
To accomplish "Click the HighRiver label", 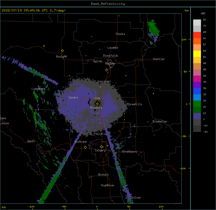I will point(108,185).
